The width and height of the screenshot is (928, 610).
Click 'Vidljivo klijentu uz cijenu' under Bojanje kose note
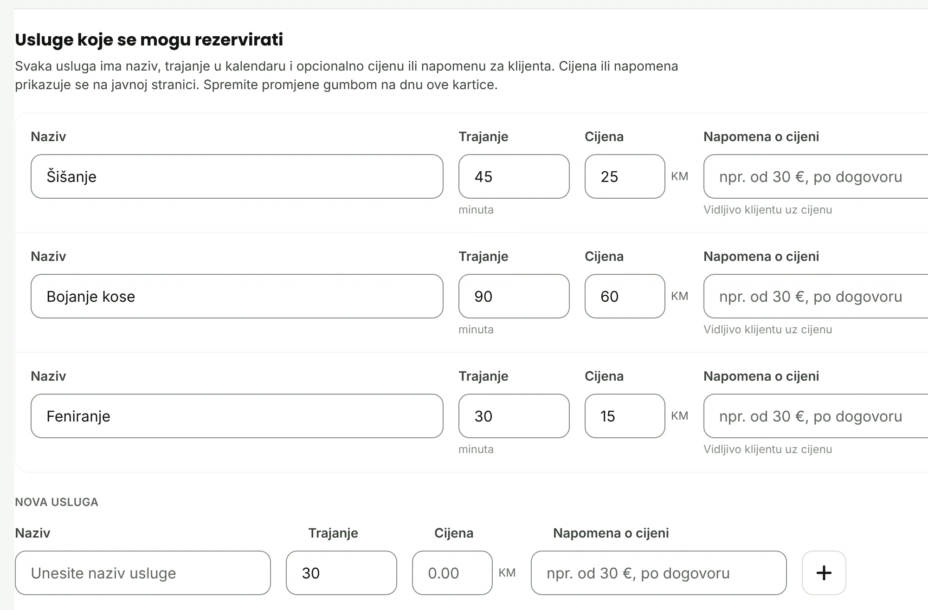[768, 330]
